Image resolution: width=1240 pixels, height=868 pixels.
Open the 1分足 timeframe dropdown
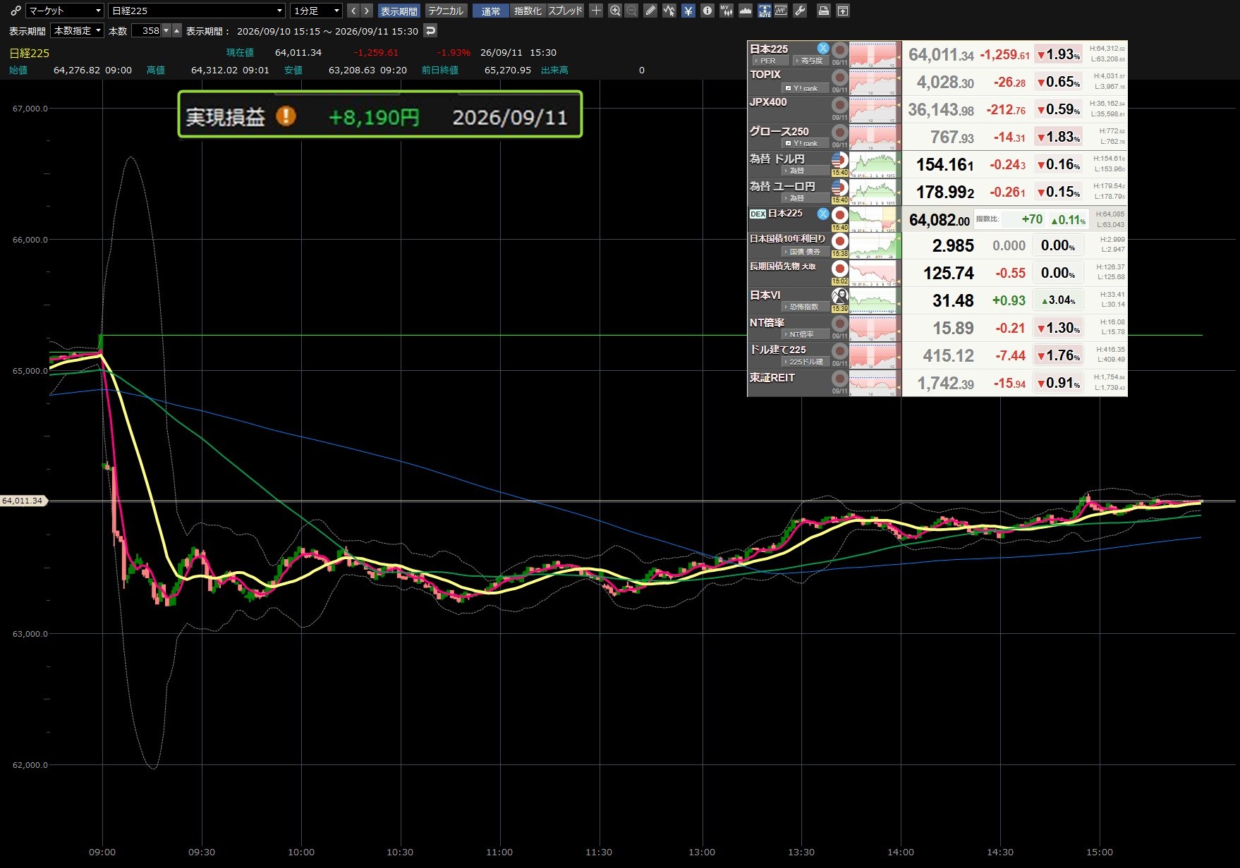pos(316,11)
